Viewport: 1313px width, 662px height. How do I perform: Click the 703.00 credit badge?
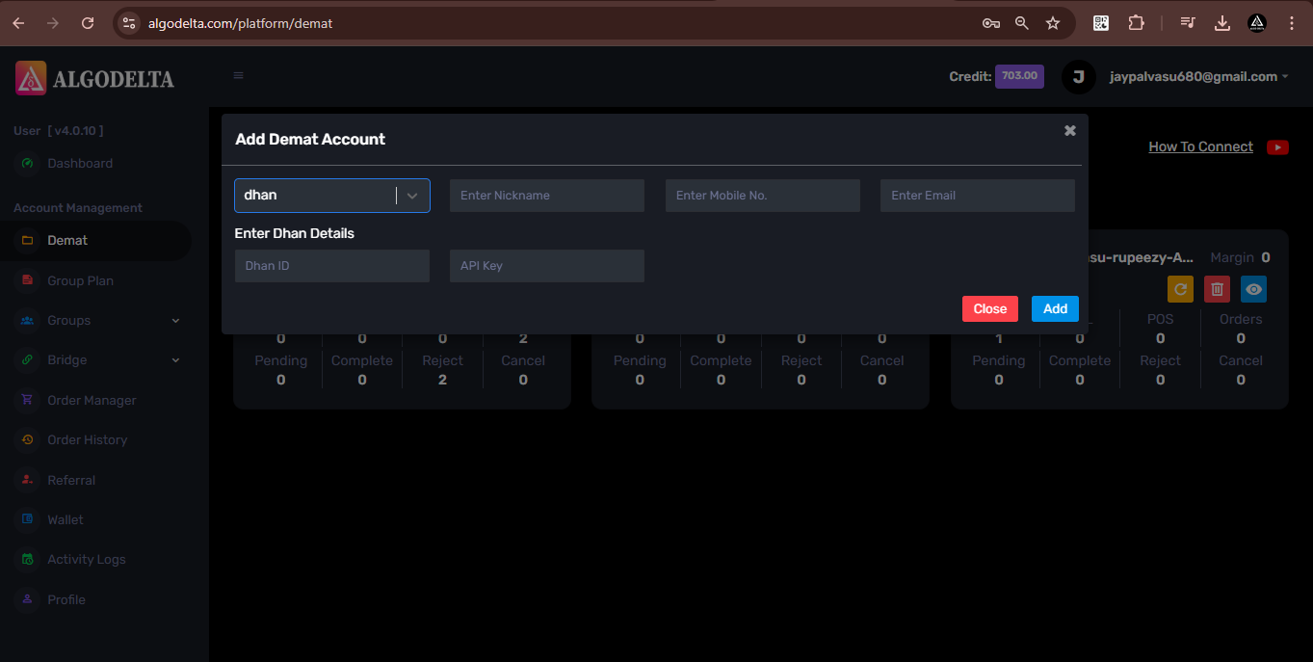(1019, 76)
